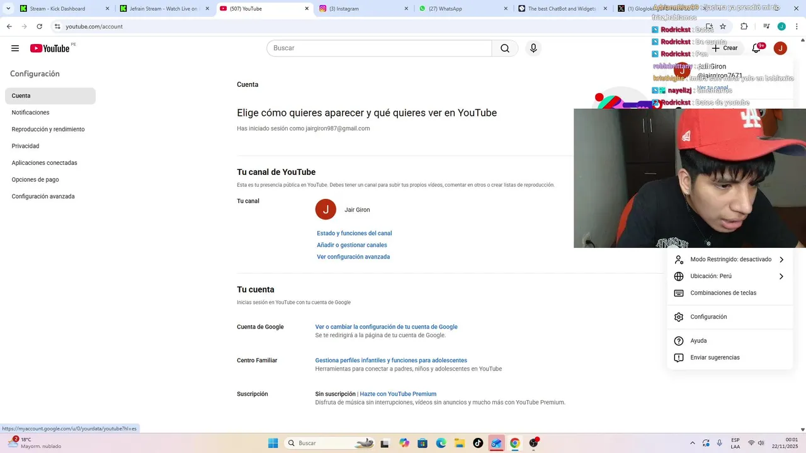Open the YouTube hamburger guide menu
Viewport: 806px width, 453px height.
15,48
